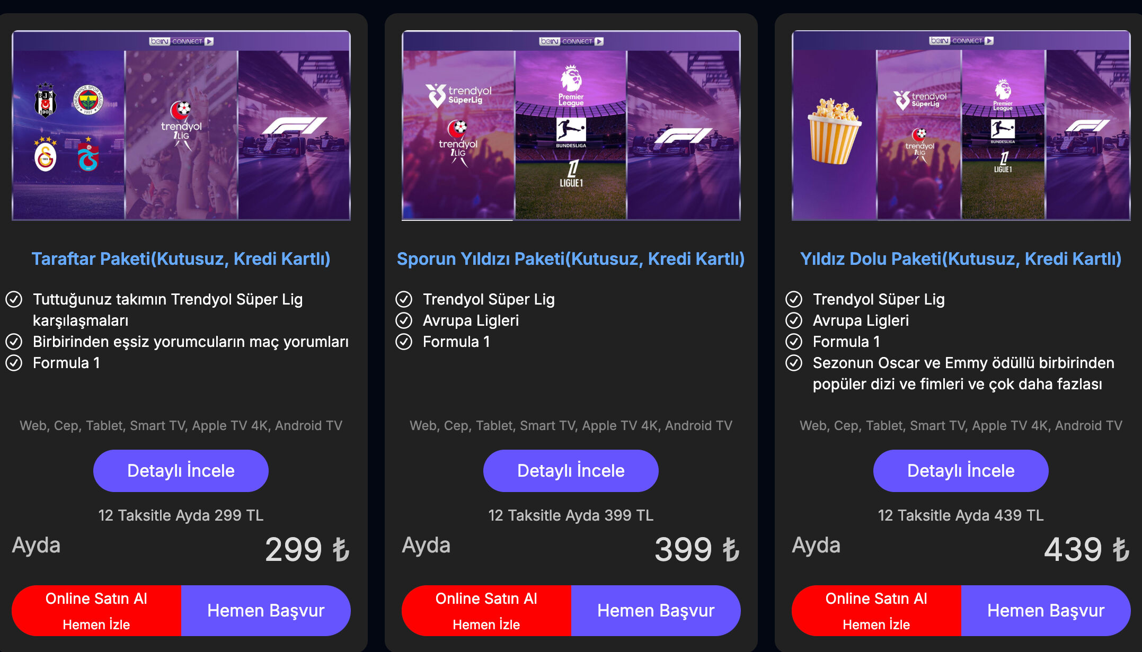The width and height of the screenshot is (1142, 652).
Task: Click the checkmark beside Avrupa Ligleri in Yıldız Dolu
Action: [794, 320]
